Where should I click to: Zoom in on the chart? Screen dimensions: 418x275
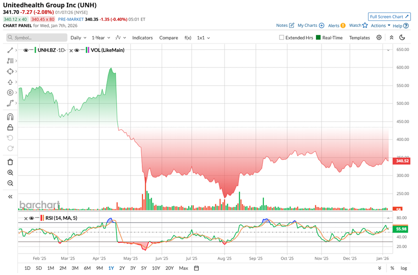pos(10,173)
